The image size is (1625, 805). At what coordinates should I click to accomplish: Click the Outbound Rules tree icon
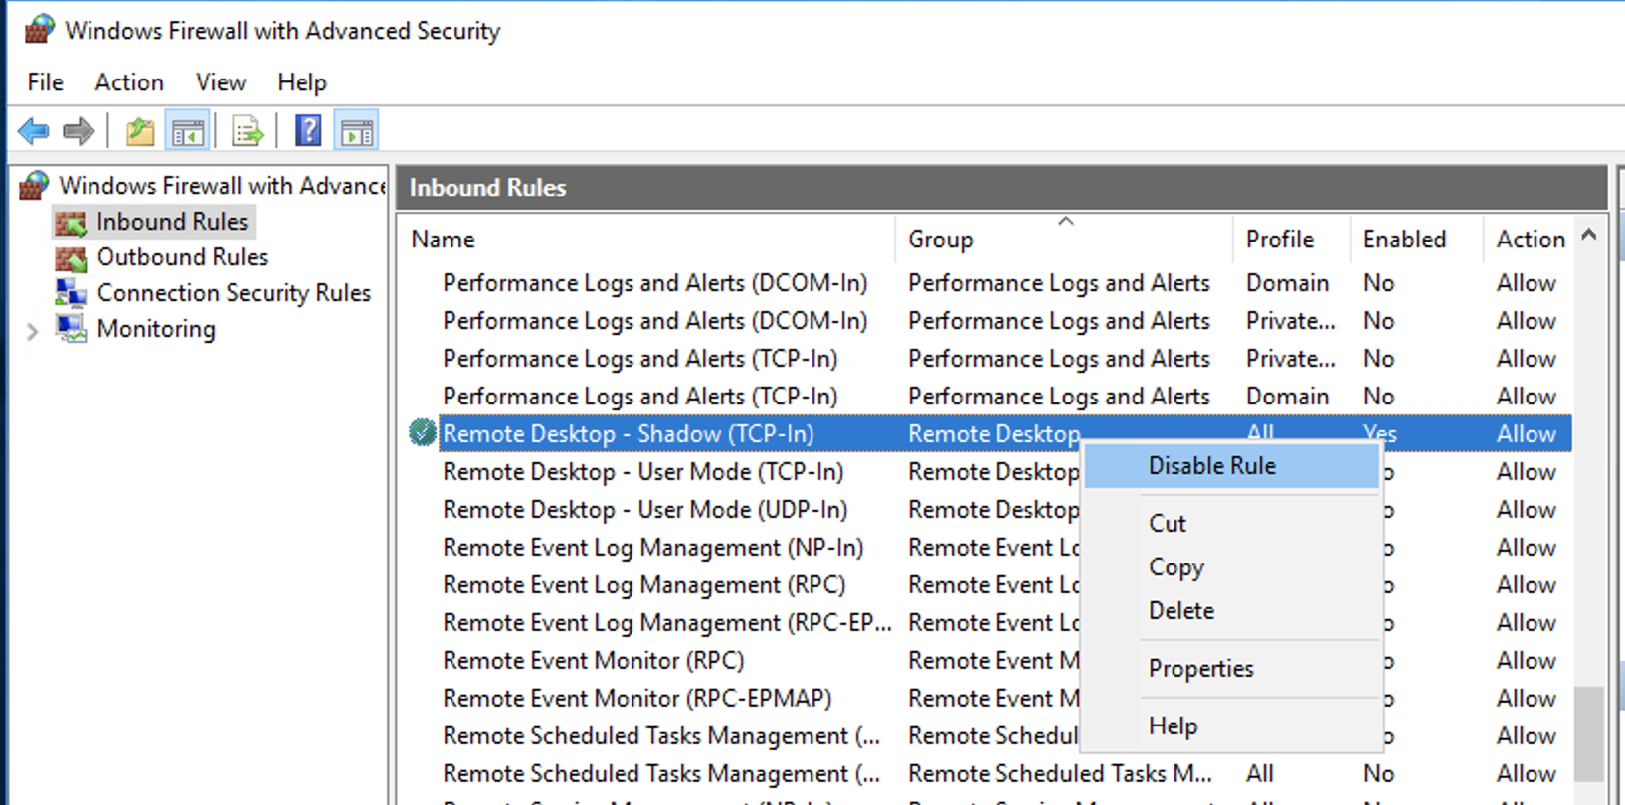coord(71,258)
